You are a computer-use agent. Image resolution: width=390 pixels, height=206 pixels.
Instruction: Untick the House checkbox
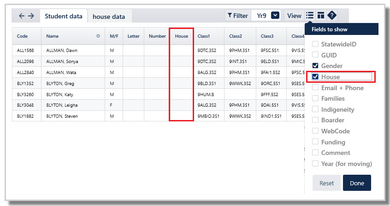(315, 77)
